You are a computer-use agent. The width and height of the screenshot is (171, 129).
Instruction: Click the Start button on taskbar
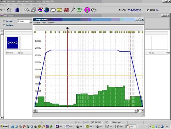coord(4,127)
